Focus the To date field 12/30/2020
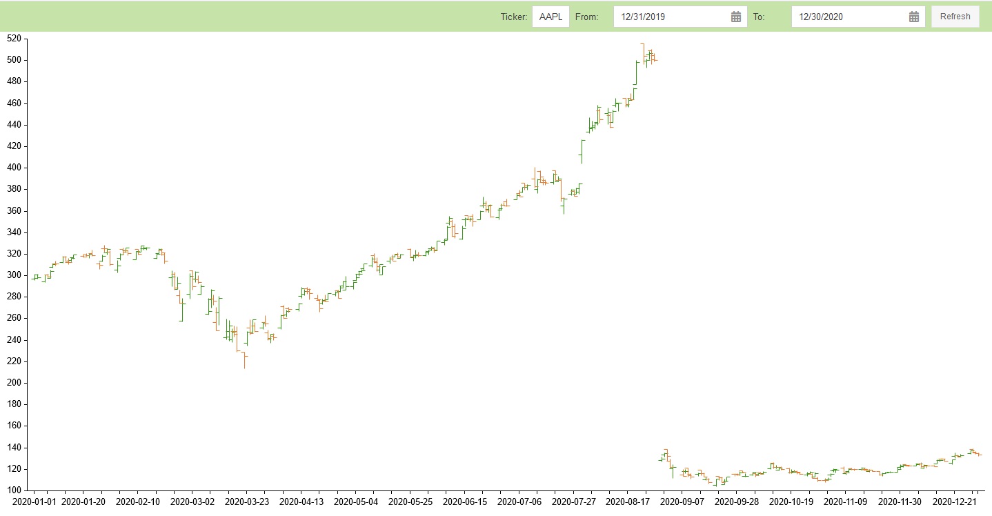 tap(858, 17)
